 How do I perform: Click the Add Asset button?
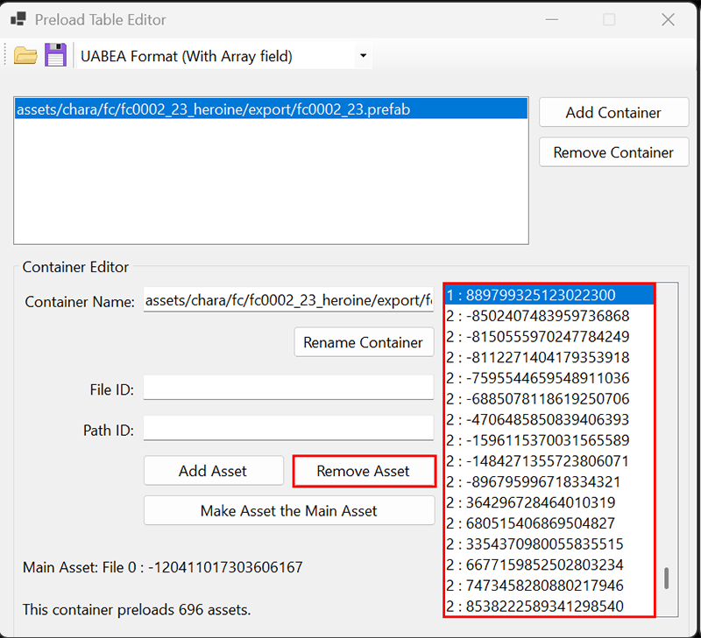pyautogui.click(x=213, y=471)
